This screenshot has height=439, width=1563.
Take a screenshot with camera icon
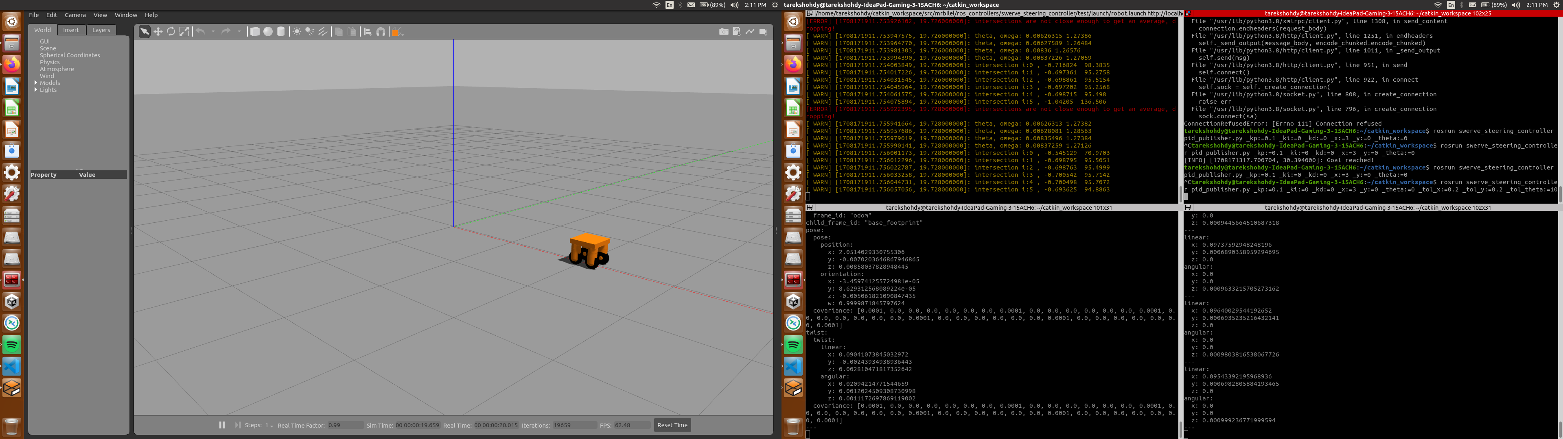723,32
